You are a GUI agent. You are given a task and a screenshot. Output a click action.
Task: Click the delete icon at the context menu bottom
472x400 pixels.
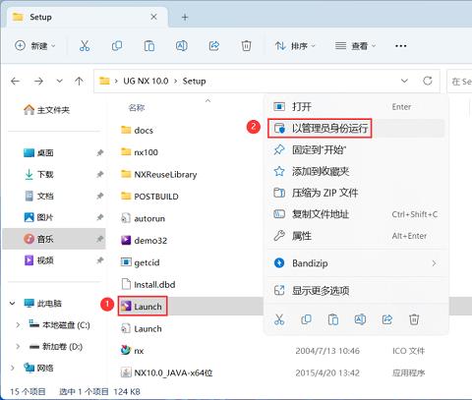(x=414, y=319)
